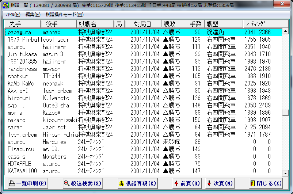The width and height of the screenshot is (293, 194).
Task: Click the shogi piece icon on 棋譜再現
Action: tap(122, 183)
